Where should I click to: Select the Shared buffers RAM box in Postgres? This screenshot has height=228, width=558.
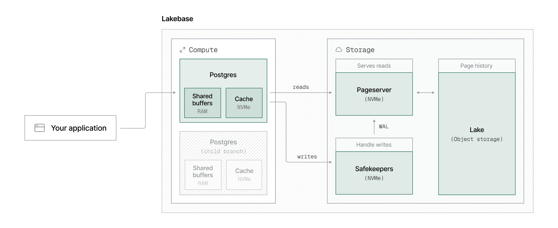click(202, 103)
